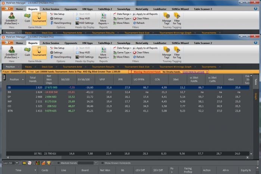The image size is (261, 174).
Task: Open HM Apps tab in front window
Action: click(87, 43)
